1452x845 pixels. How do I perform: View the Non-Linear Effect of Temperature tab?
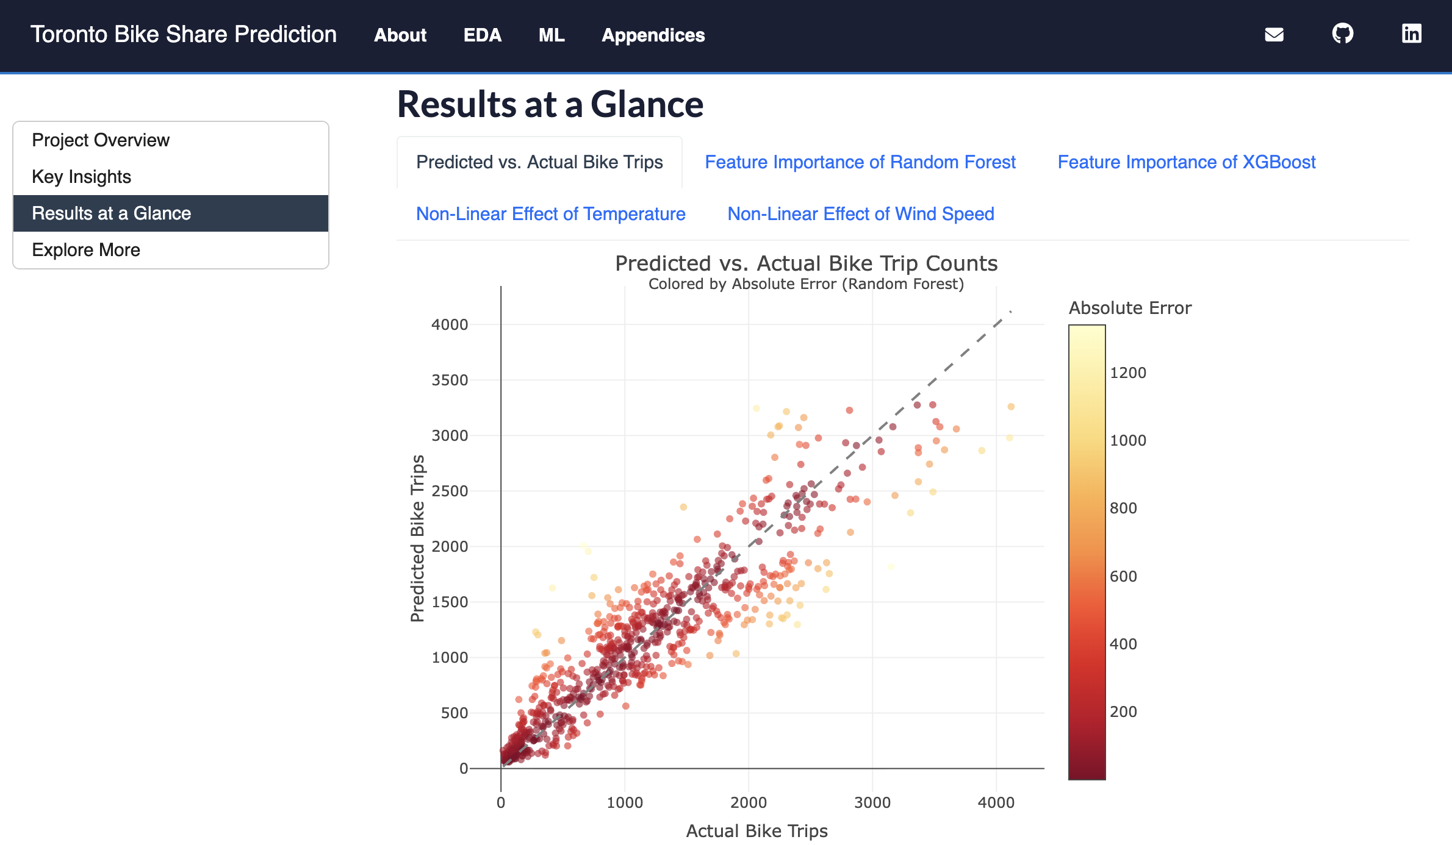[550, 214]
